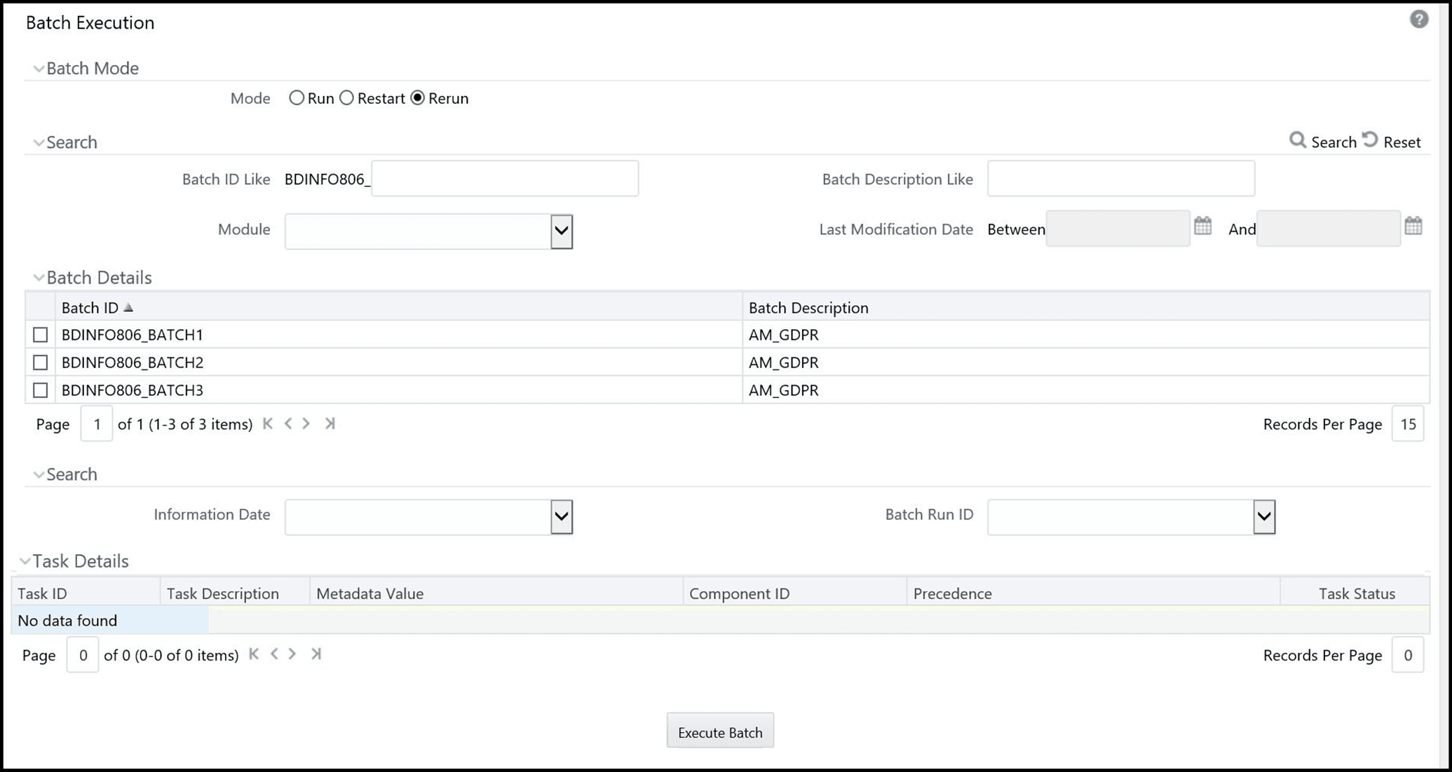Select the Restart mode radio button

point(346,98)
